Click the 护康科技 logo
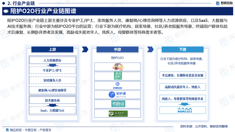This screenshot has height=132, width=235. 118,85
